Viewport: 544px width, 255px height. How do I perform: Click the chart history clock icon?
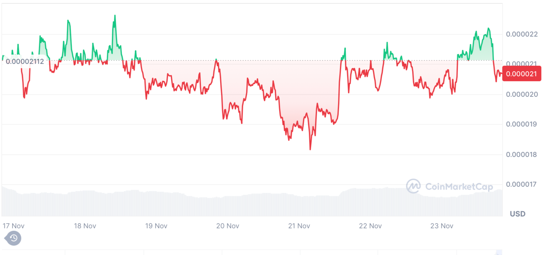[x=13, y=238]
